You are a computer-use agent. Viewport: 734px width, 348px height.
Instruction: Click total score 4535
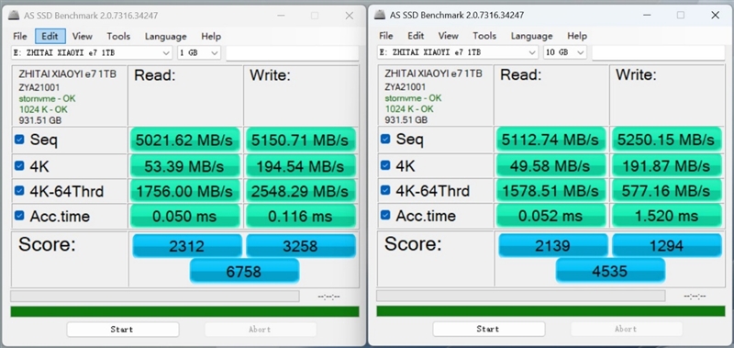pyautogui.click(x=610, y=270)
